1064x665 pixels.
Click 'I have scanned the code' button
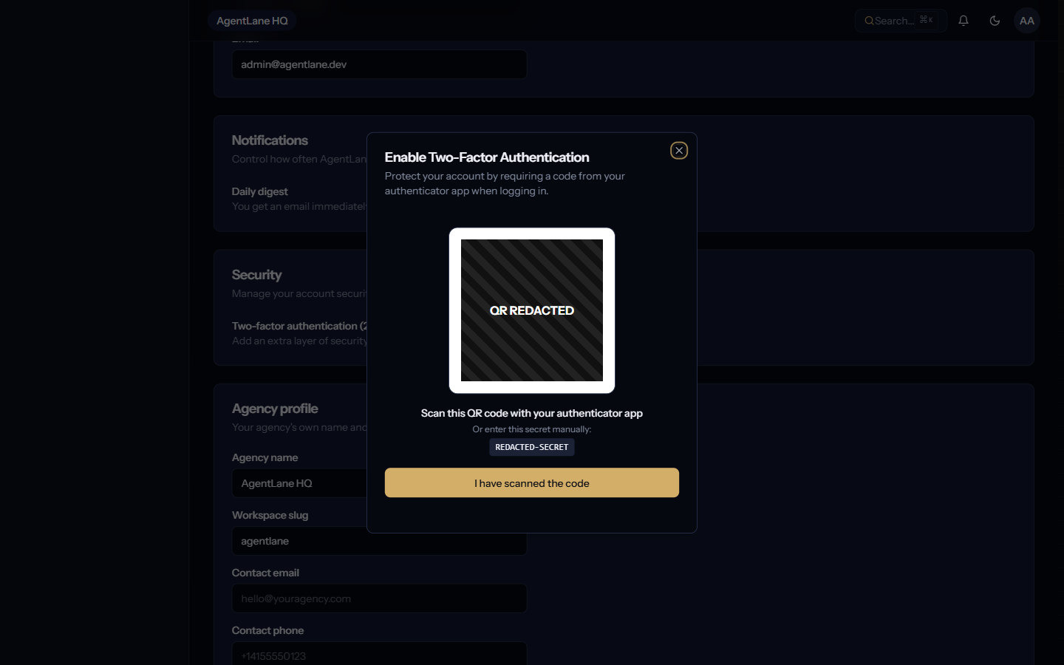(x=532, y=482)
